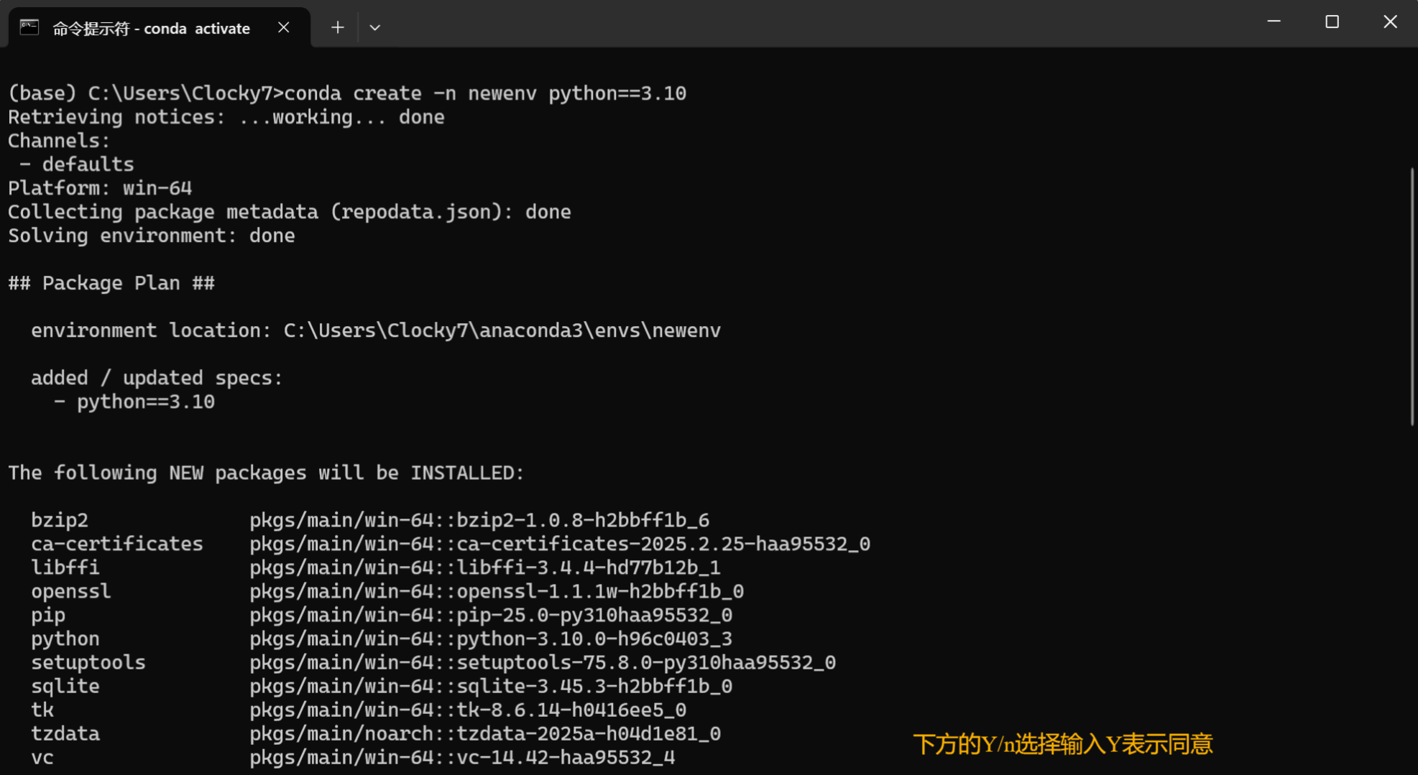Click the terminal icon in the tab
1418x775 pixels.
tap(29, 27)
